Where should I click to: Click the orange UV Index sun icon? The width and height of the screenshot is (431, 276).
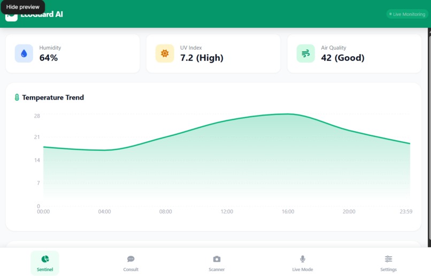coord(165,53)
